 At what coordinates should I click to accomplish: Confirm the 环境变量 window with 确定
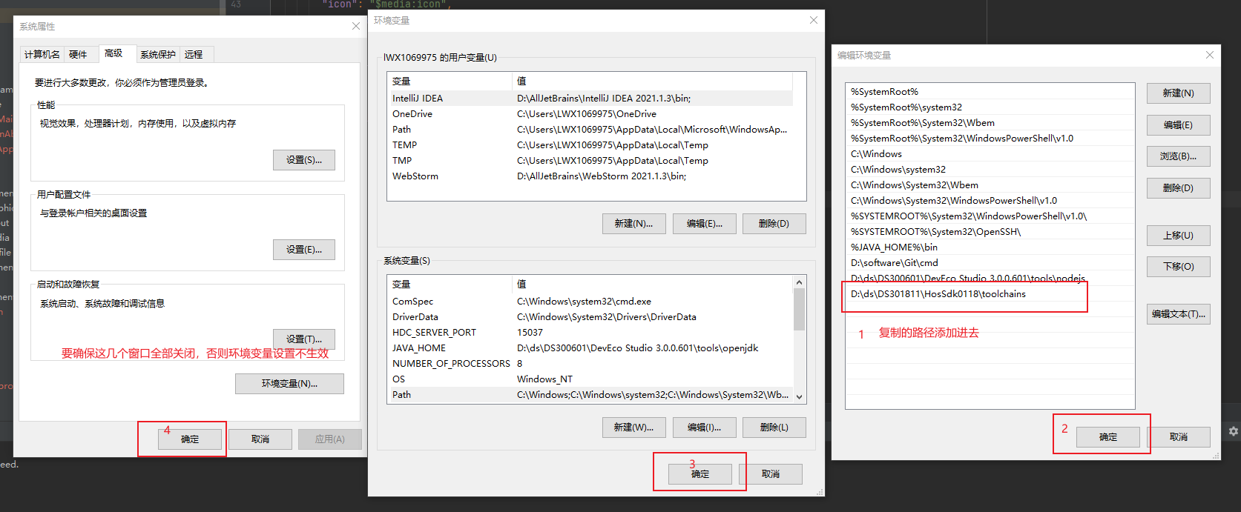coord(700,474)
